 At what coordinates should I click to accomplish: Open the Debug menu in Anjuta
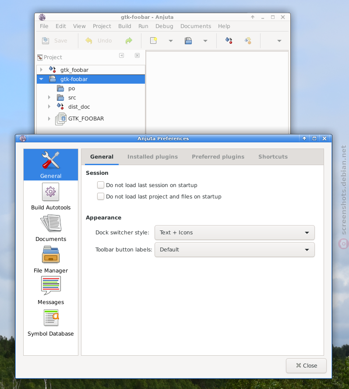pyautogui.click(x=164, y=26)
